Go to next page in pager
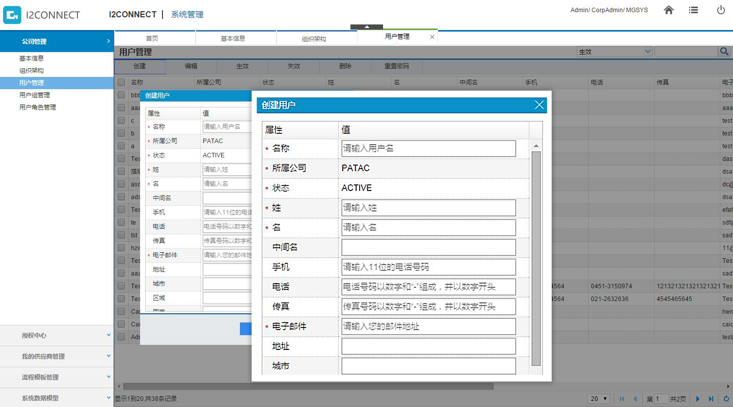This screenshot has height=407, width=733. pos(698,399)
